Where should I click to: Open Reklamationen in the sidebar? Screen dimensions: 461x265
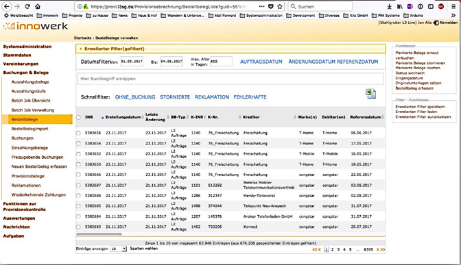click(26, 186)
